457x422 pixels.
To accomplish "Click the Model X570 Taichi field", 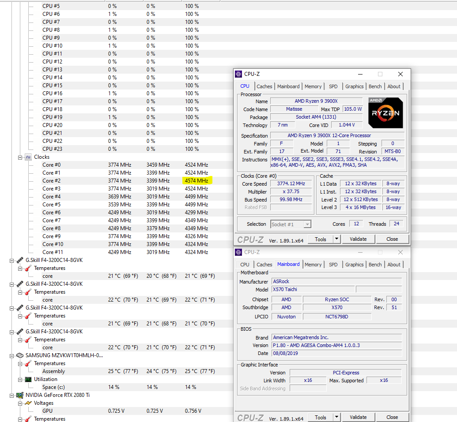I will [313, 289].
